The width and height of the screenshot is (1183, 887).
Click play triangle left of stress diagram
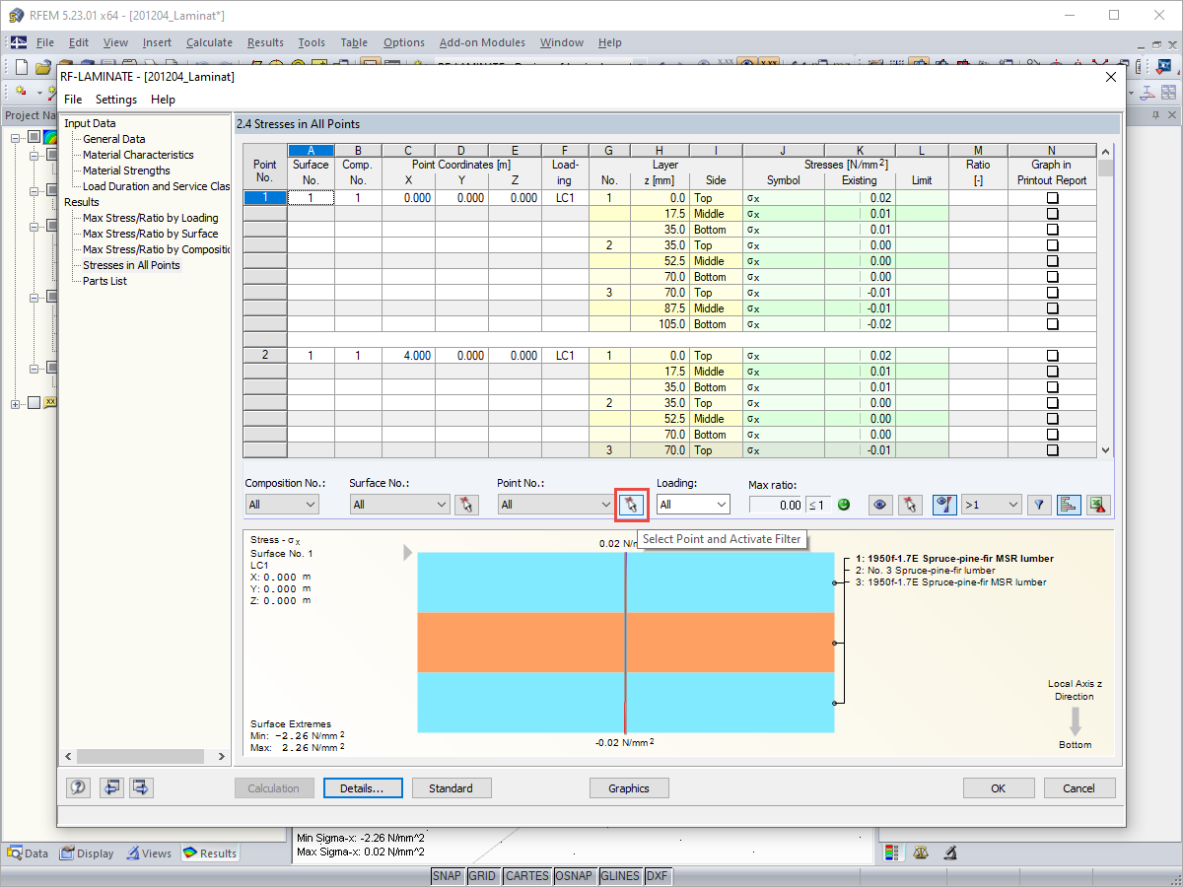pos(408,553)
